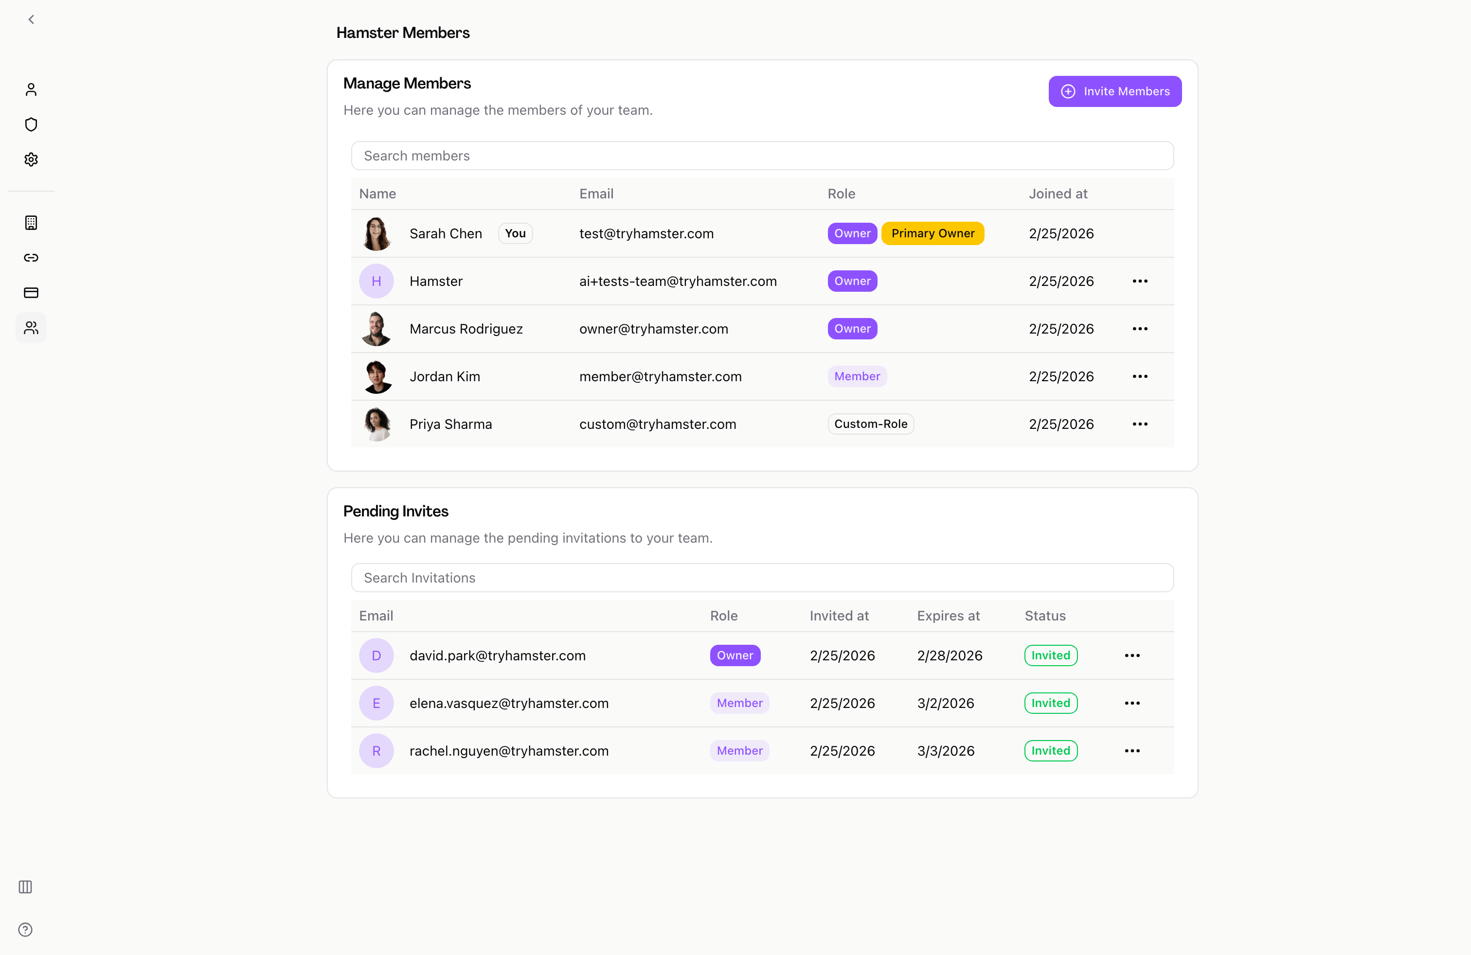Select the organization building icon in sidebar
Viewport: 1471px width, 955px height.
tap(31, 223)
